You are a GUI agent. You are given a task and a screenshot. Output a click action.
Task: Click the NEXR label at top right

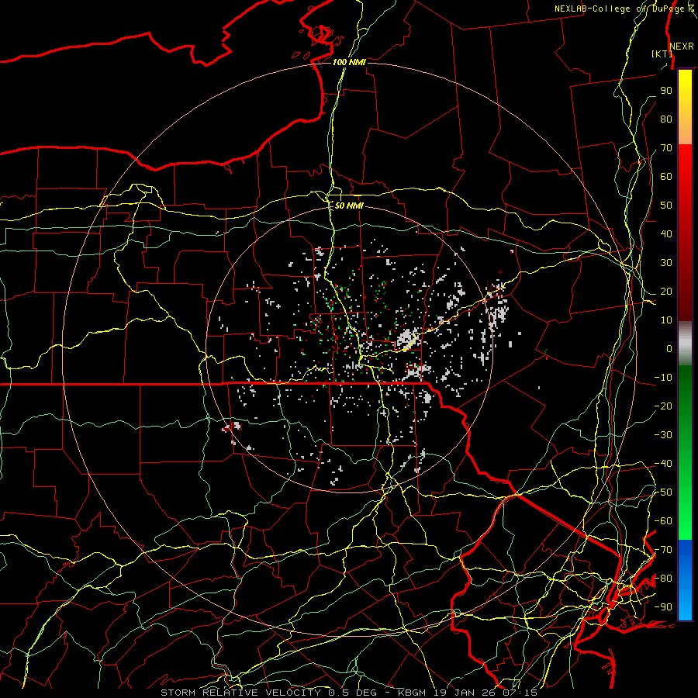(x=682, y=47)
